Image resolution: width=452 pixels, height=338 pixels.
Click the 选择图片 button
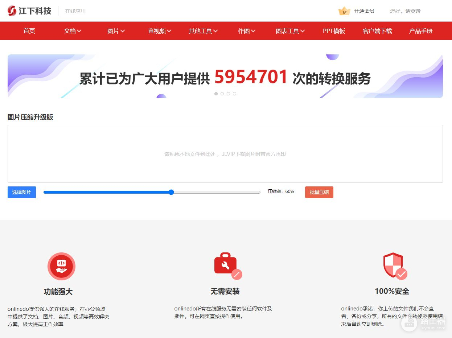(x=22, y=192)
